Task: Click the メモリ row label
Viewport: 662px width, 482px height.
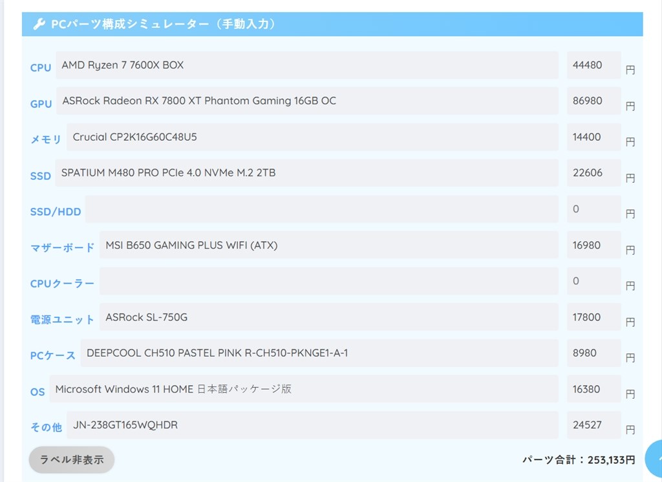Action: point(46,140)
